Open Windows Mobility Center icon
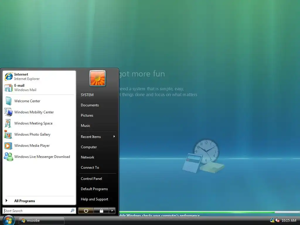Image resolution: width=300 pixels, height=225 pixels. point(8,112)
